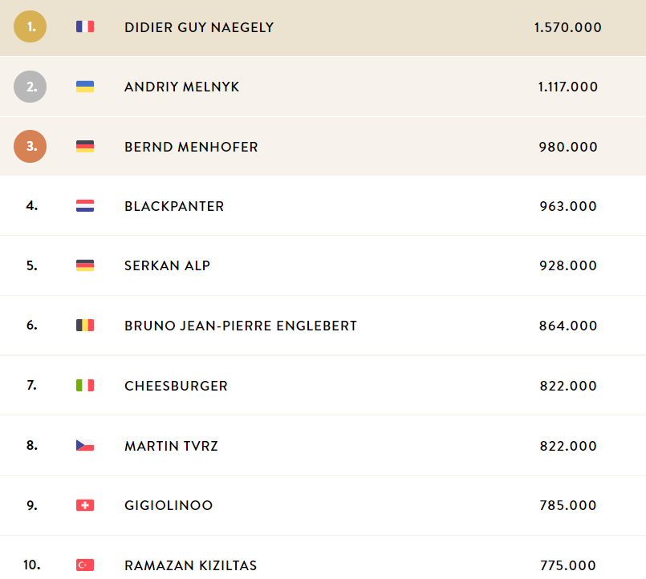Click the Swiss flag next to Gigiolinoo
646x579 pixels.
[85, 505]
